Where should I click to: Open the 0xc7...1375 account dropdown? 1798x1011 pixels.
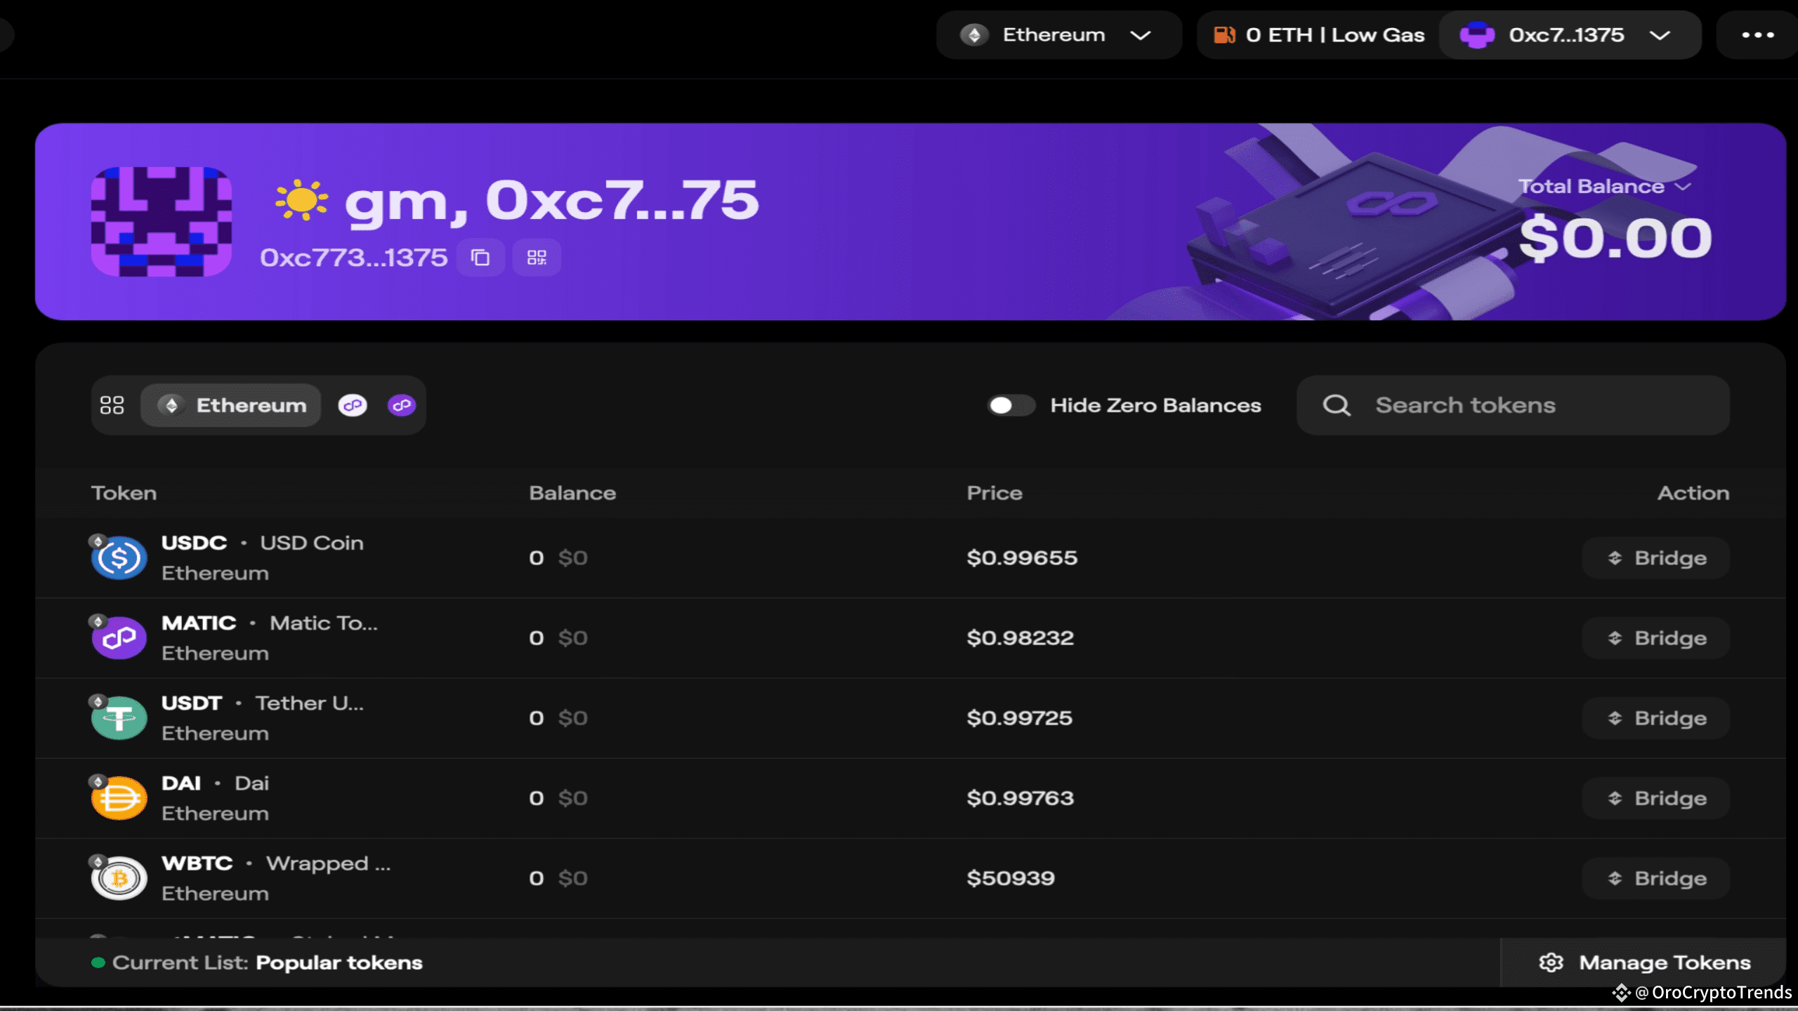(x=1570, y=35)
